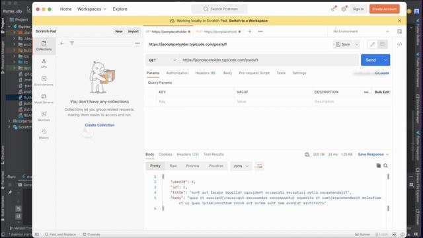Click the network globe icon near status
The image size is (423, 238).
tap(307, 154)
